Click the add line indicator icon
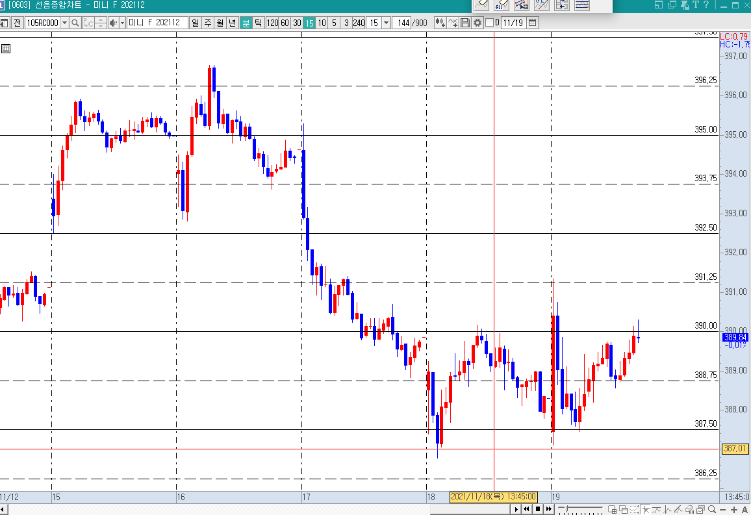 tap(453, 23)
